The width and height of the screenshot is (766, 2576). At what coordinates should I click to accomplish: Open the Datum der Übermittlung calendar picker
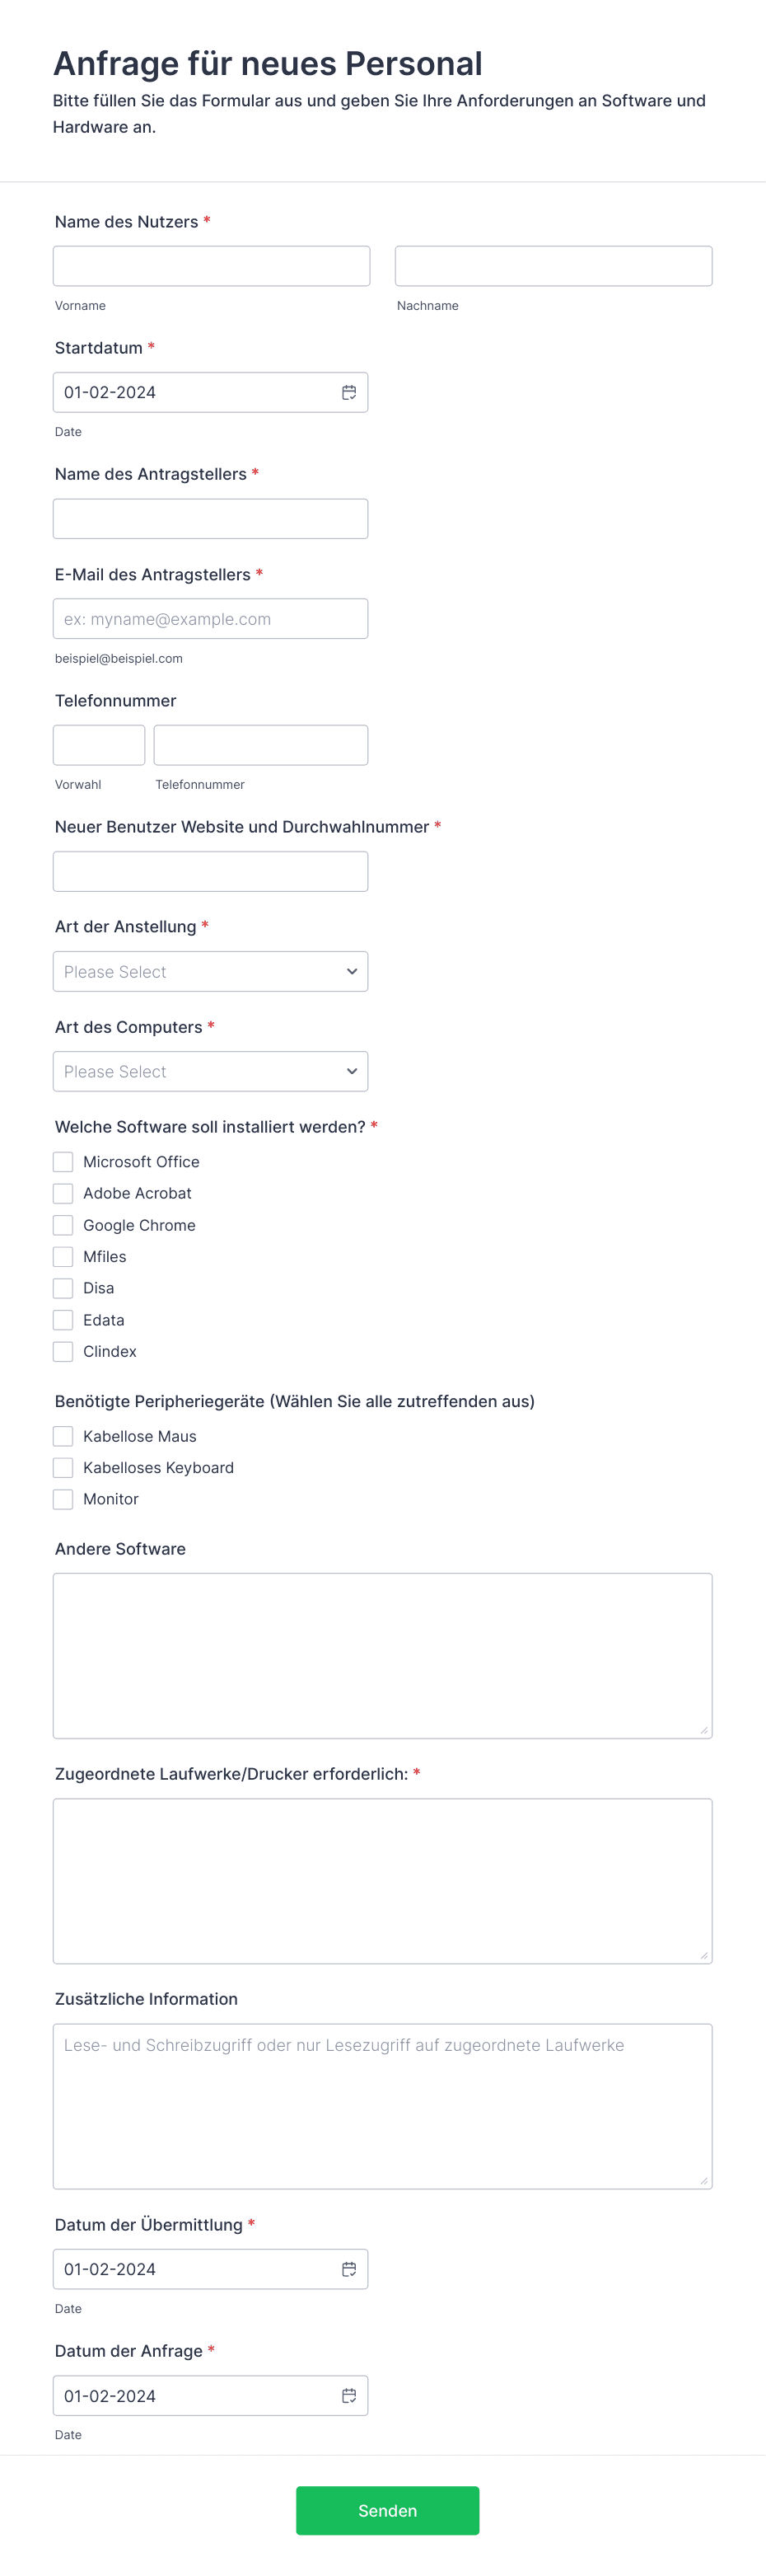pyautogui.click(x=348, y=2268)
